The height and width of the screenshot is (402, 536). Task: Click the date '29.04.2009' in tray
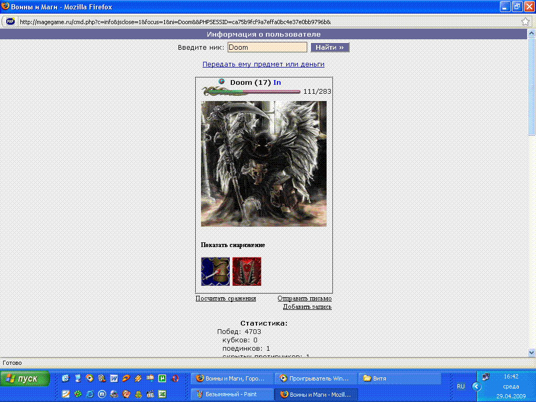(x=511, y=397)
